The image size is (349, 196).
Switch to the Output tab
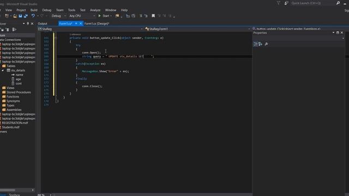tap(43, 23)
